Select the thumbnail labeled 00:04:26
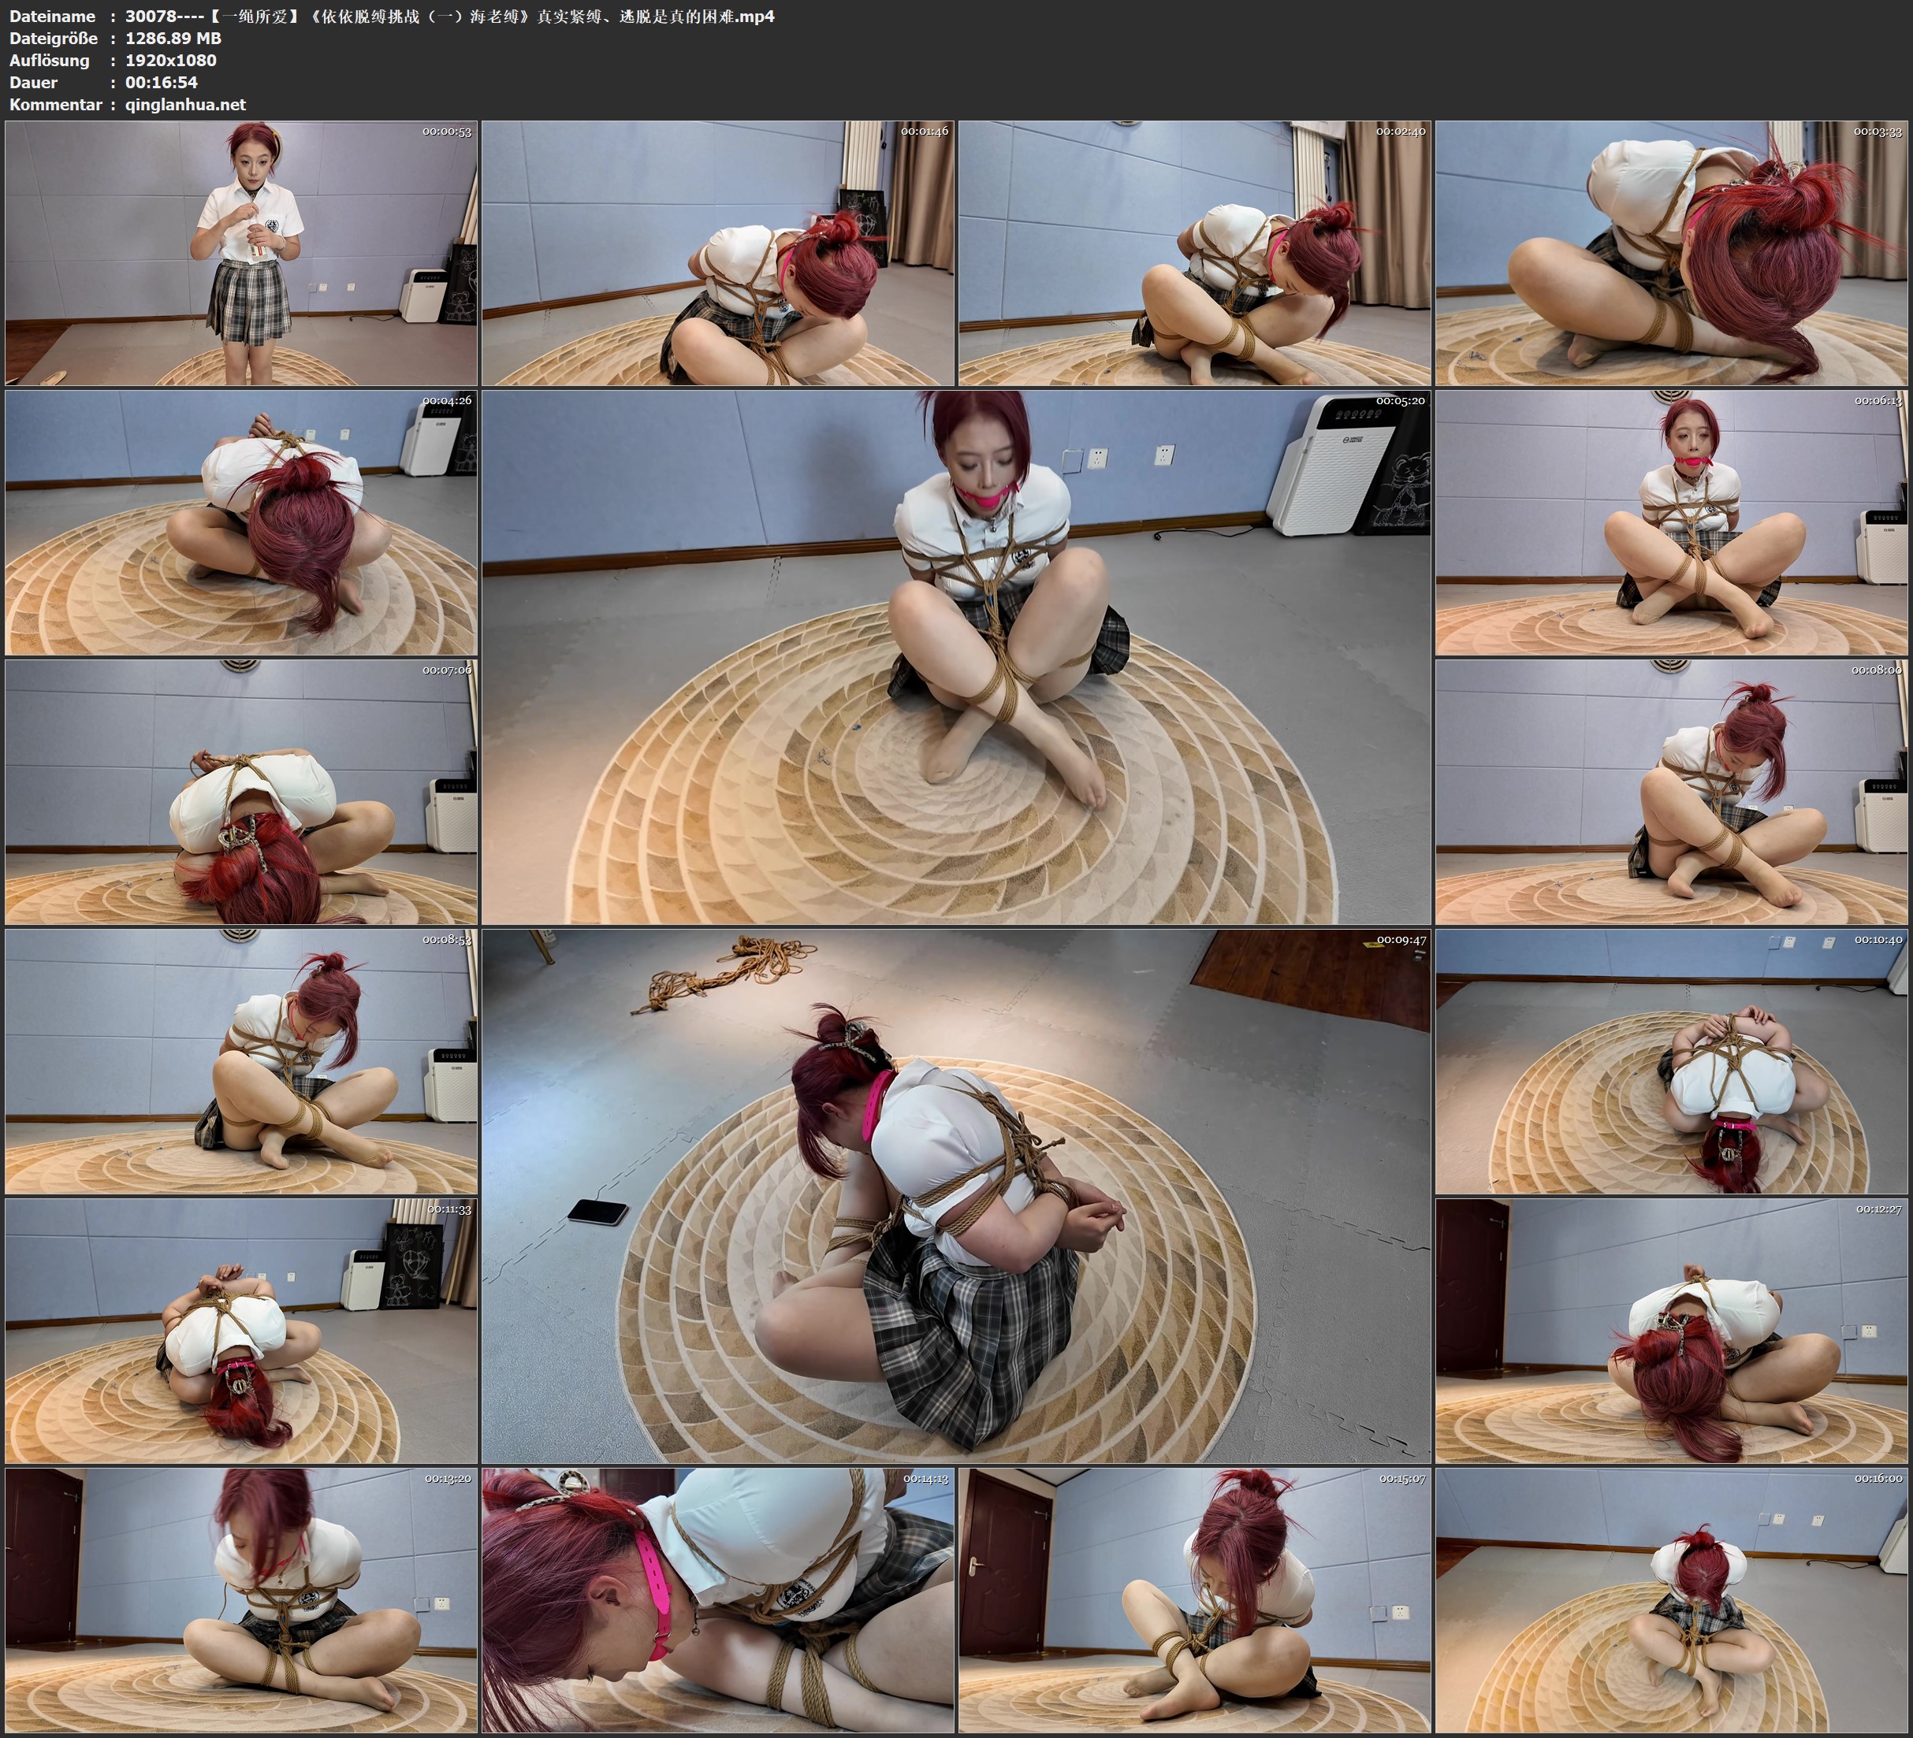1913x1738 pixels. click(241, 522)
